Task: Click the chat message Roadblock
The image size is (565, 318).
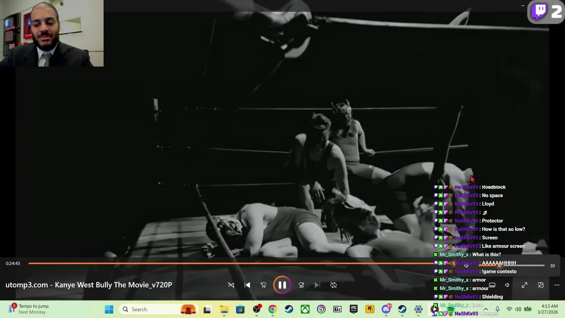Action: tap(493, 187)
